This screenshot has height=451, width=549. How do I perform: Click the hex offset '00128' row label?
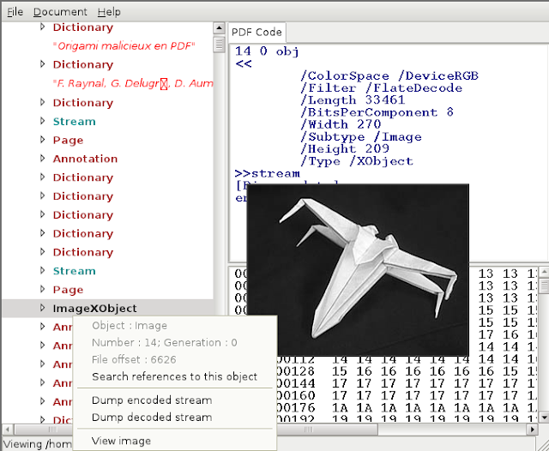[296, 371]
